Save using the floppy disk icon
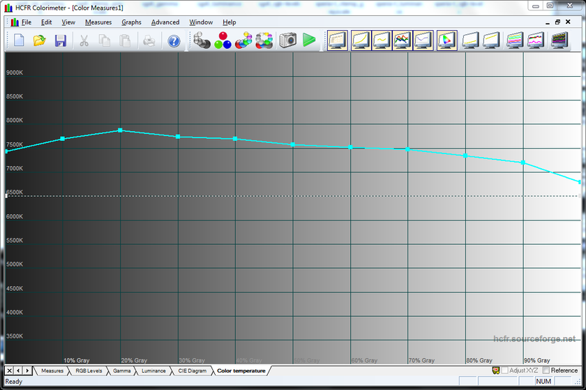 61,41
